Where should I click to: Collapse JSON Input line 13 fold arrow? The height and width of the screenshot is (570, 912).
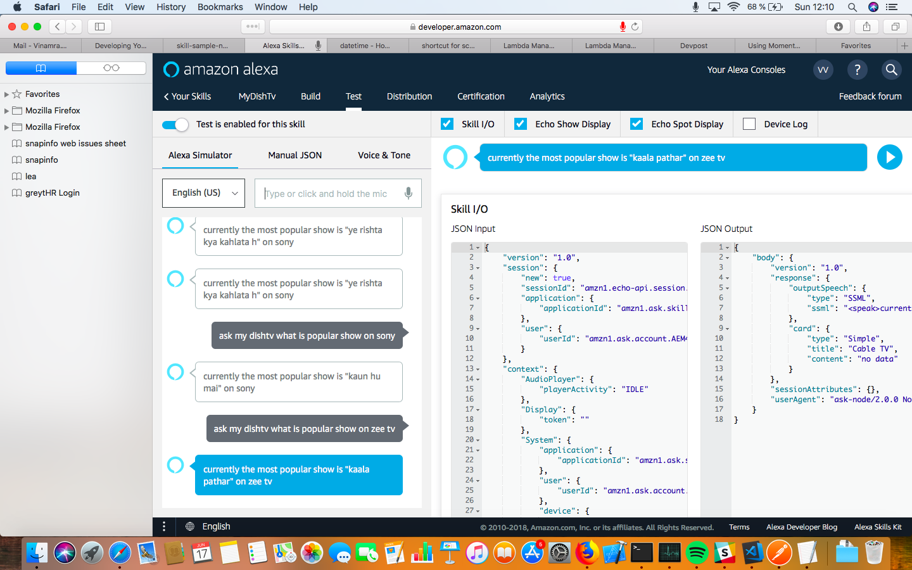click(x=478, y=369)
